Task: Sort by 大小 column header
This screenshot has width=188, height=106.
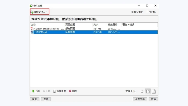Action: pos(96,25)
